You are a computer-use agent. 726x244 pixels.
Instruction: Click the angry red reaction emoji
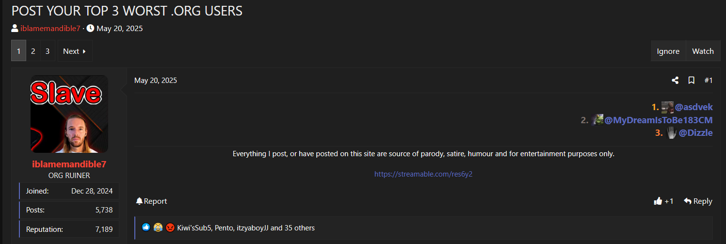click(x=170, y=228)
